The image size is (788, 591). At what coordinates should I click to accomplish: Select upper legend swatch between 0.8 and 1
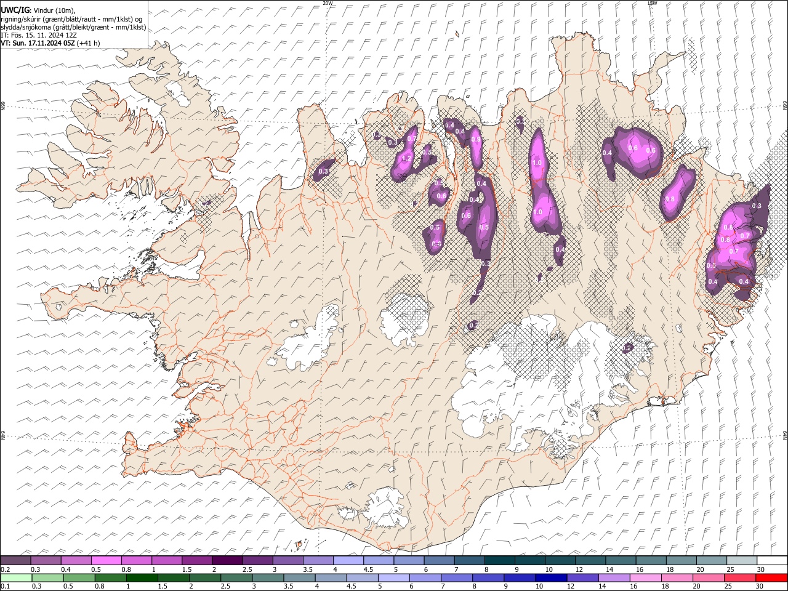[x=137, y=560]
